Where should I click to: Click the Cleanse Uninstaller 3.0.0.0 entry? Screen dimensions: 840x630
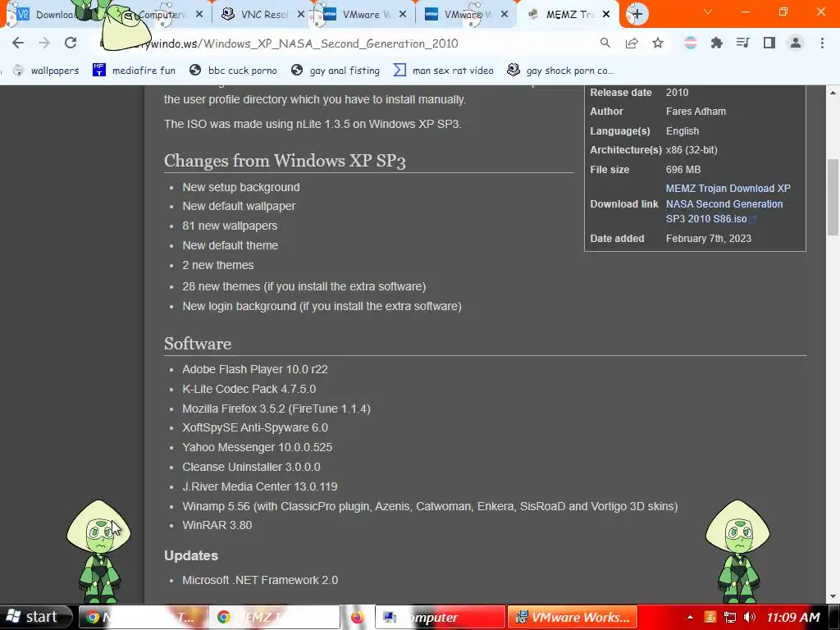pos(251,467)
